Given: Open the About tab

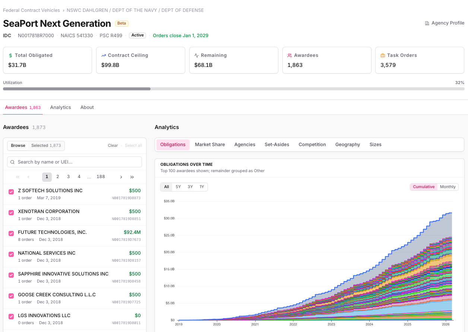Looking at the screenshot, I should pos(87,107).
